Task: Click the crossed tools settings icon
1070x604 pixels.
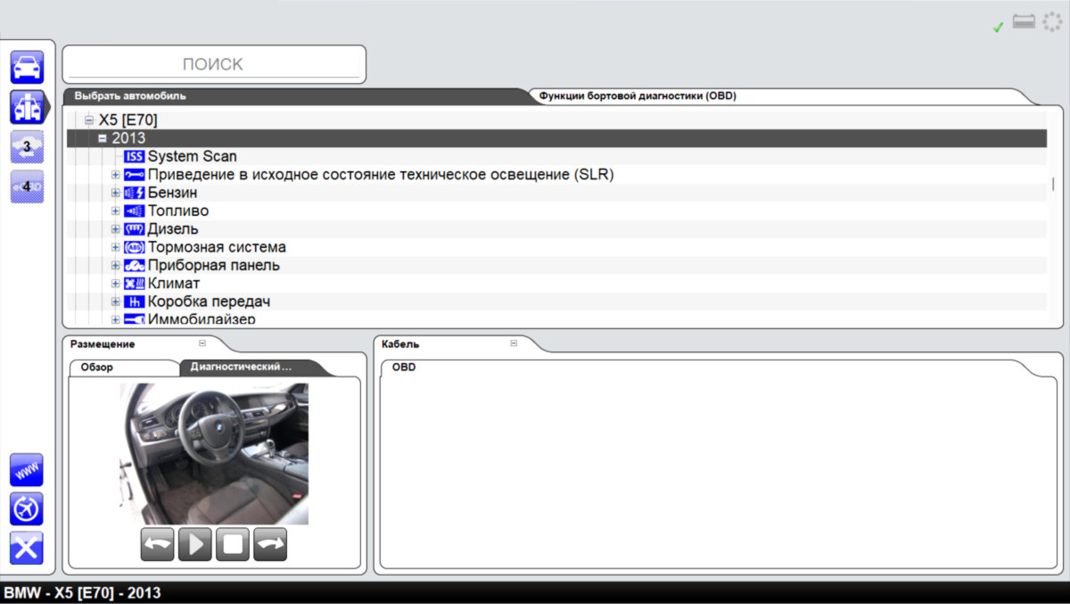Action: point(27,548)
